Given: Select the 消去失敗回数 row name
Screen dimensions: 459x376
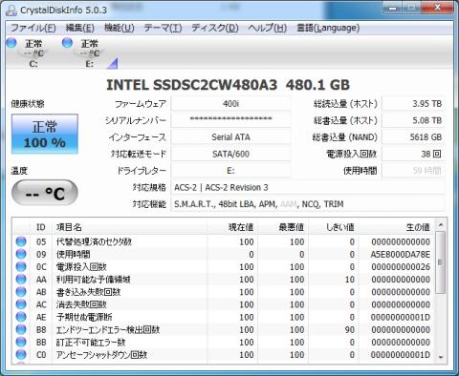Looking at the screenshot, I should tap(81, 304).
